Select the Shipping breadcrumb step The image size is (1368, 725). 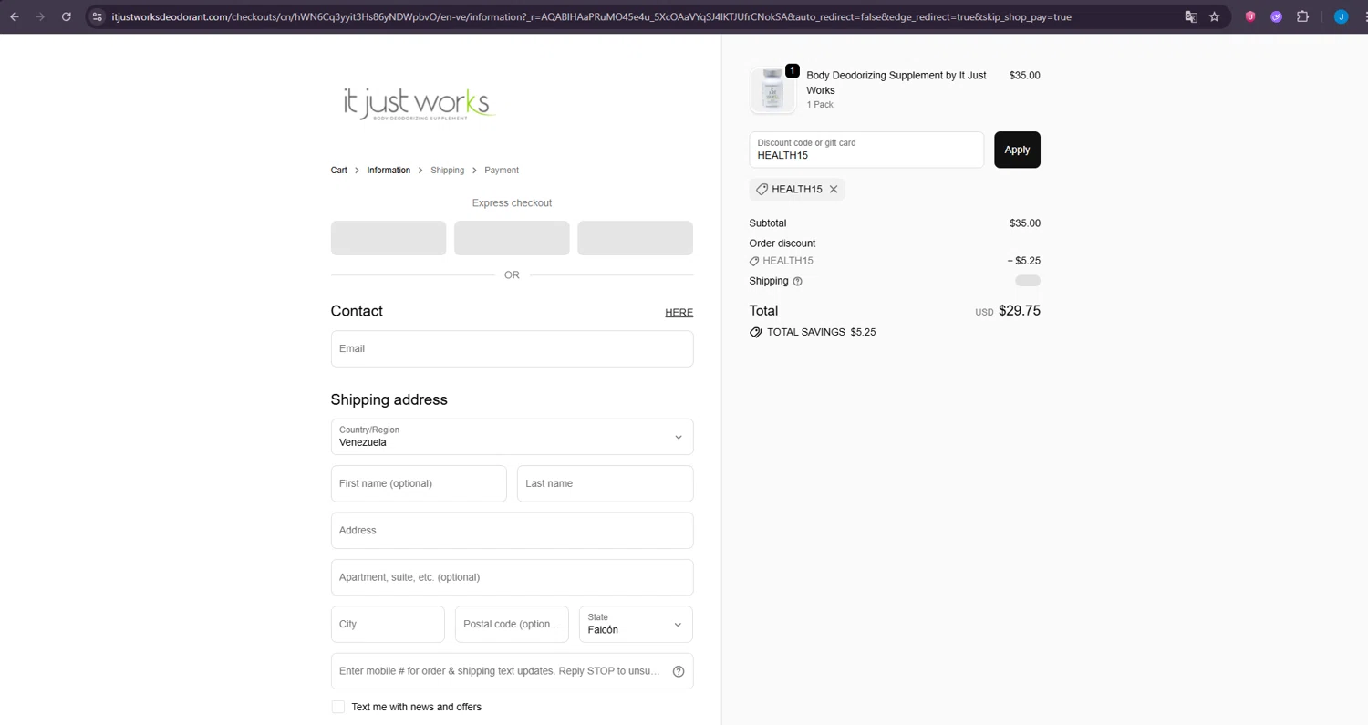point(447,171)
